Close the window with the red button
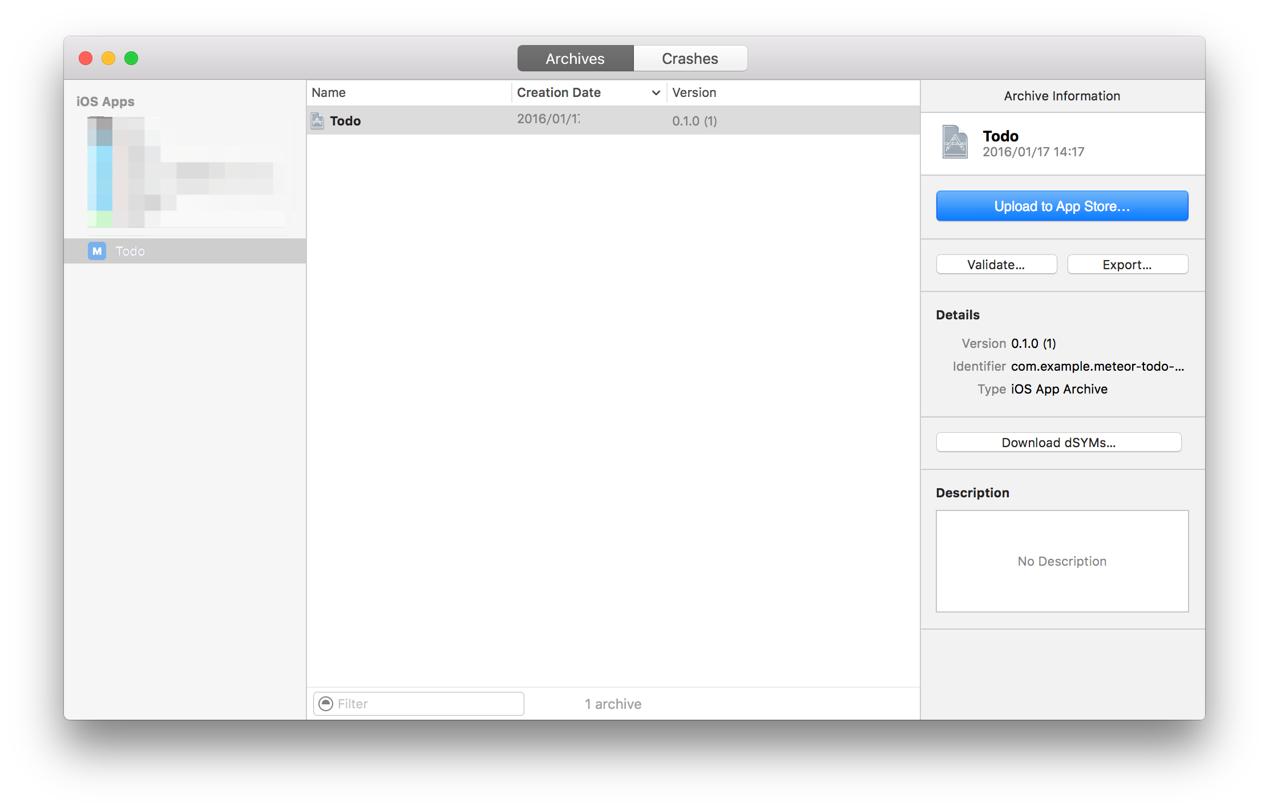 tap(86, 58)
